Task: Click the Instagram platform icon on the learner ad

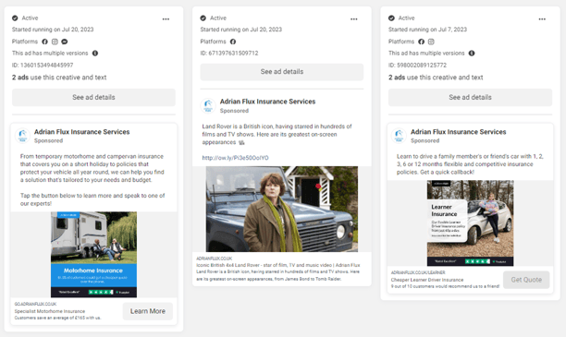Action: pos(431,42)
